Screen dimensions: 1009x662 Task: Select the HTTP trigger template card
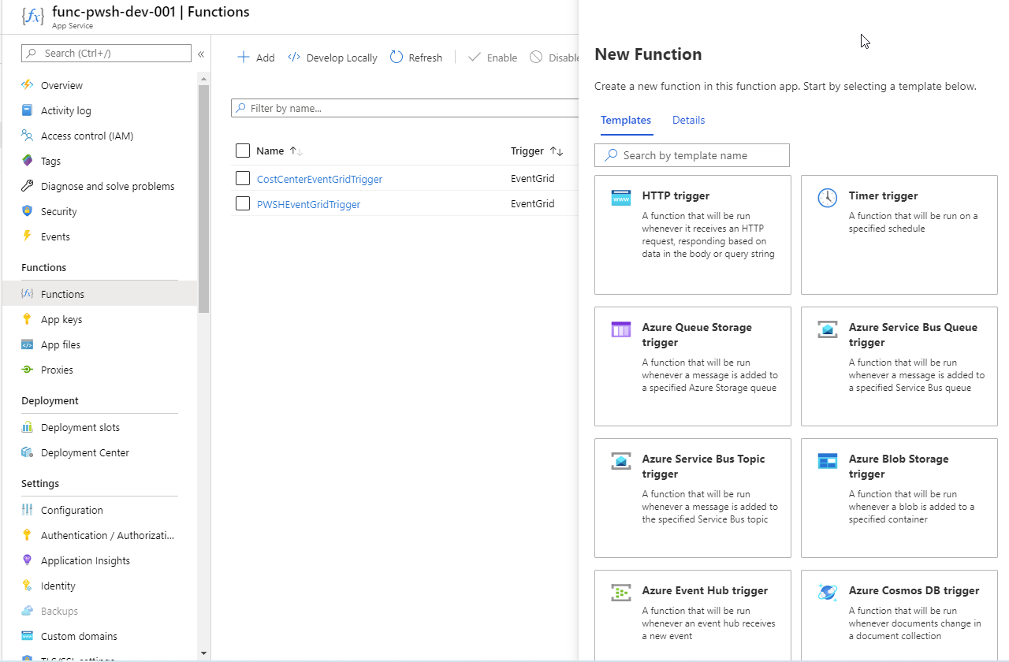pos(693,235)
